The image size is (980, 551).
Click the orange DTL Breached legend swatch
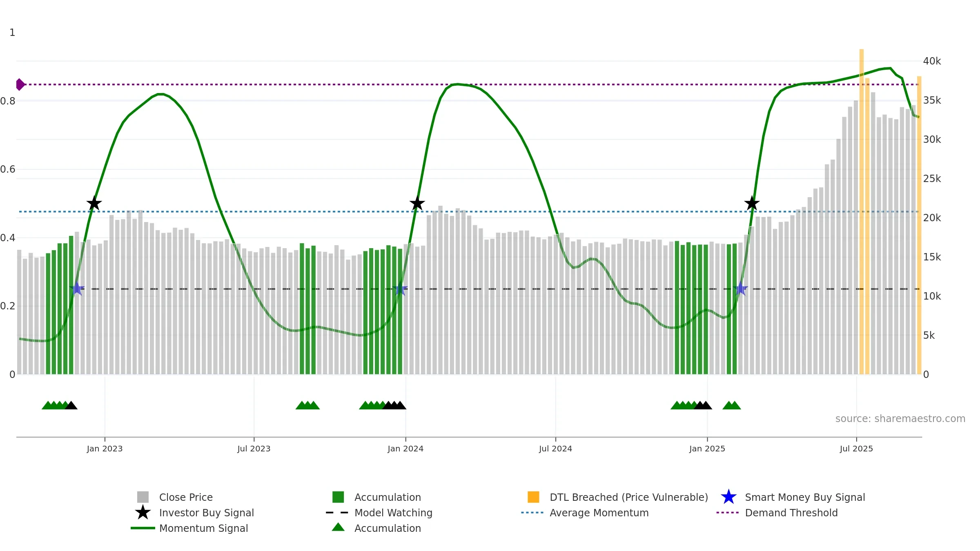pyautogui.click(x=533, y=497)
